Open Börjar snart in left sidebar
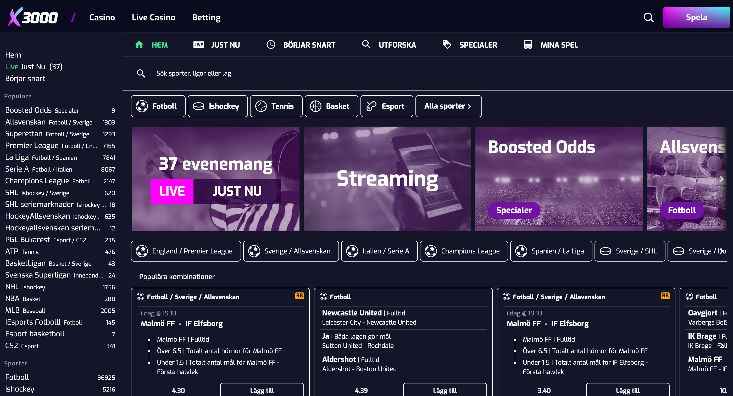The image size is (733, 396). coord(25,78)
